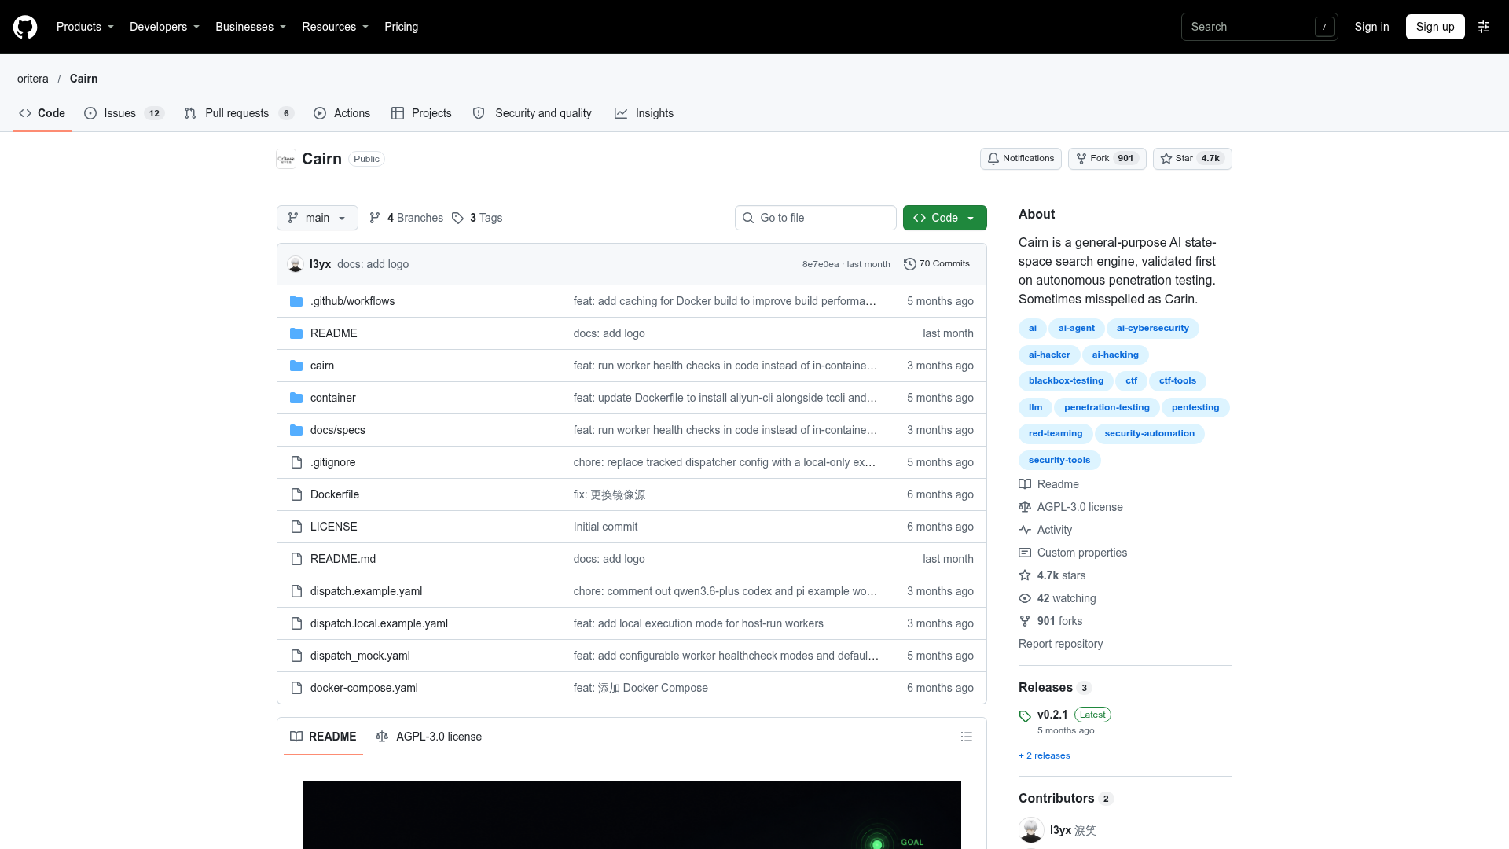Star the Cairn repository
This screenshot has height=849, width=1509.
[x=1191, y=159]
